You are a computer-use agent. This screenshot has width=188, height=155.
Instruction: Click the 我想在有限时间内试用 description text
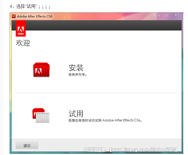(105, 120)
